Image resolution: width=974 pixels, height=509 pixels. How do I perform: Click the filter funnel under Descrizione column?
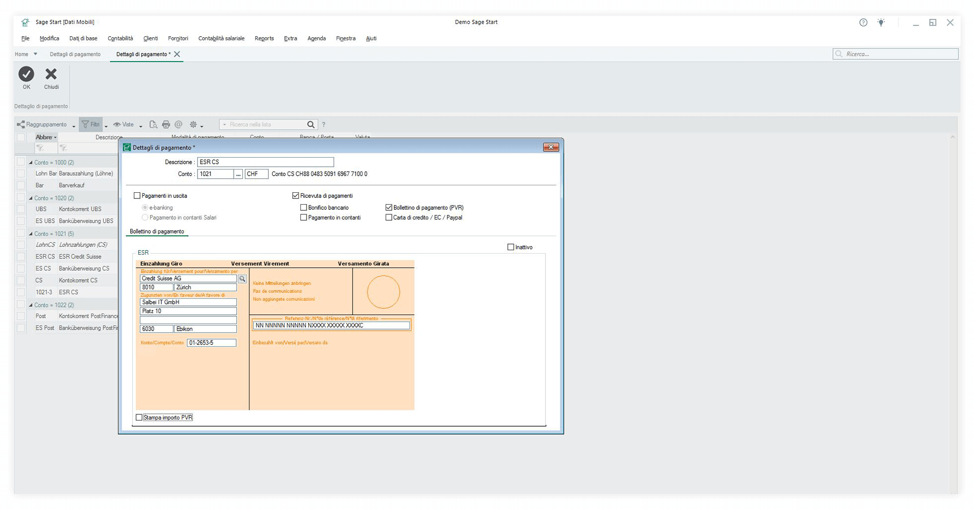[63, 148]
